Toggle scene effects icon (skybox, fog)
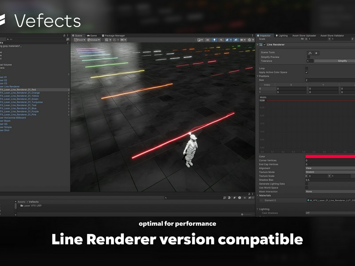The height and width of the screenshot is (266, 355). pyautogui.click(x=227, y=40)
